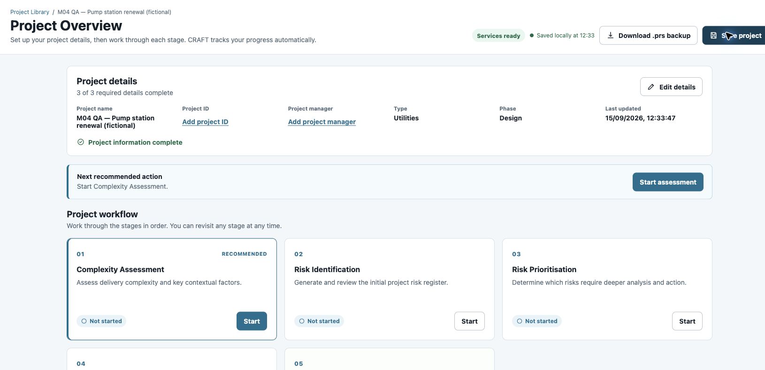Click the pencil icon in Edit details
Viewport: 765px width, 370px height.
click(651, 87)
